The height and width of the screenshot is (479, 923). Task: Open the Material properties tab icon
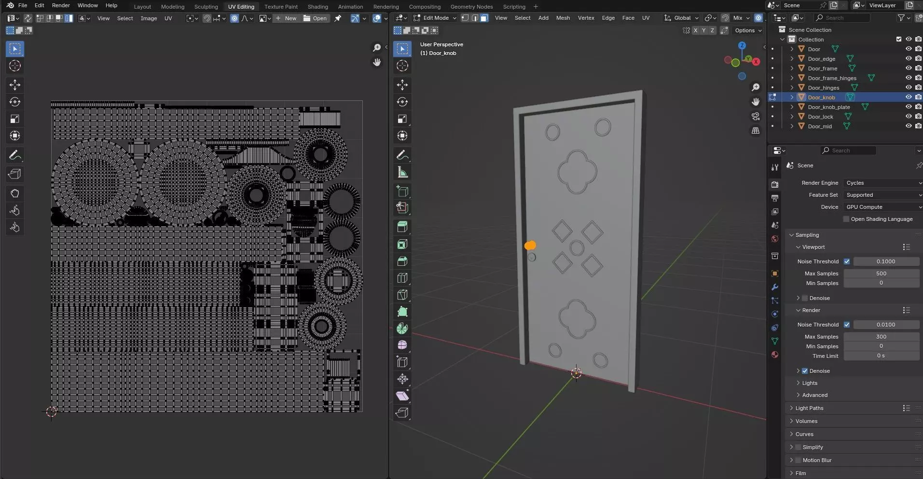point(775,355)
